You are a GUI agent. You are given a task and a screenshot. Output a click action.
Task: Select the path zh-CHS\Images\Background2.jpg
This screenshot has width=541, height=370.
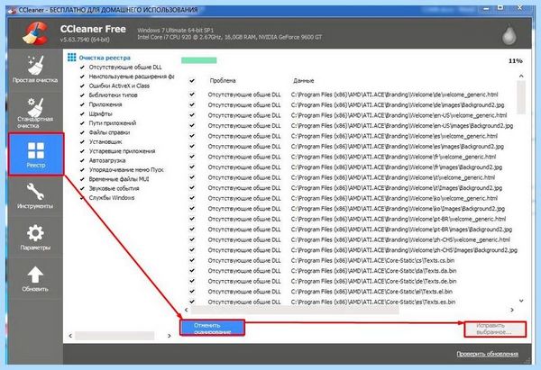point(404,250)
